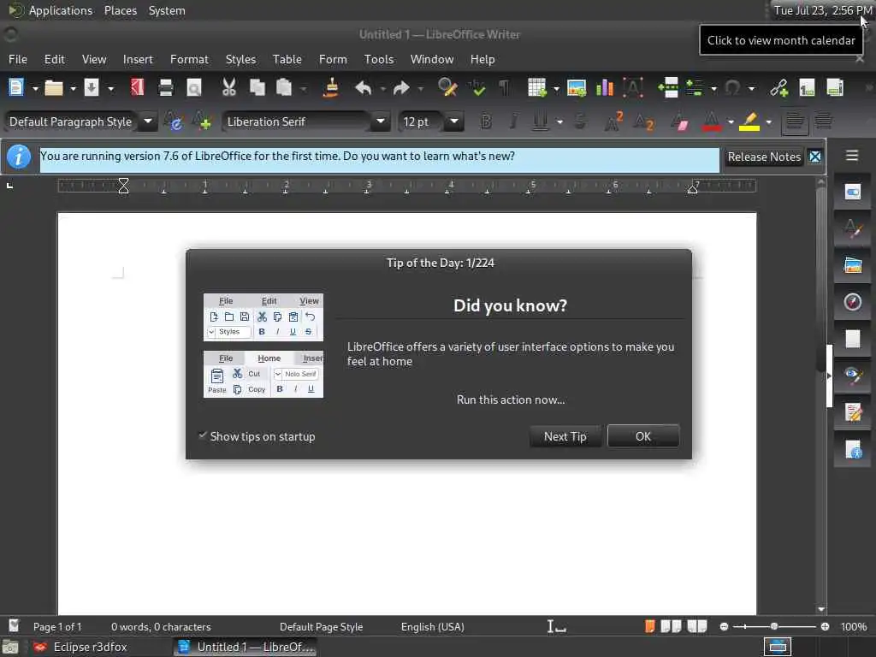Click OK in Tip dialog
The height and width of the screenshot is (657, 876).
pos(643,436)
